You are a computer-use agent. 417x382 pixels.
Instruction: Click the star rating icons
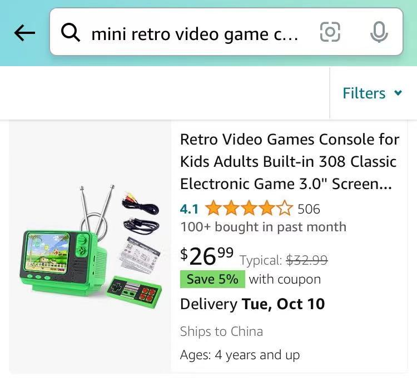(249, 208)
